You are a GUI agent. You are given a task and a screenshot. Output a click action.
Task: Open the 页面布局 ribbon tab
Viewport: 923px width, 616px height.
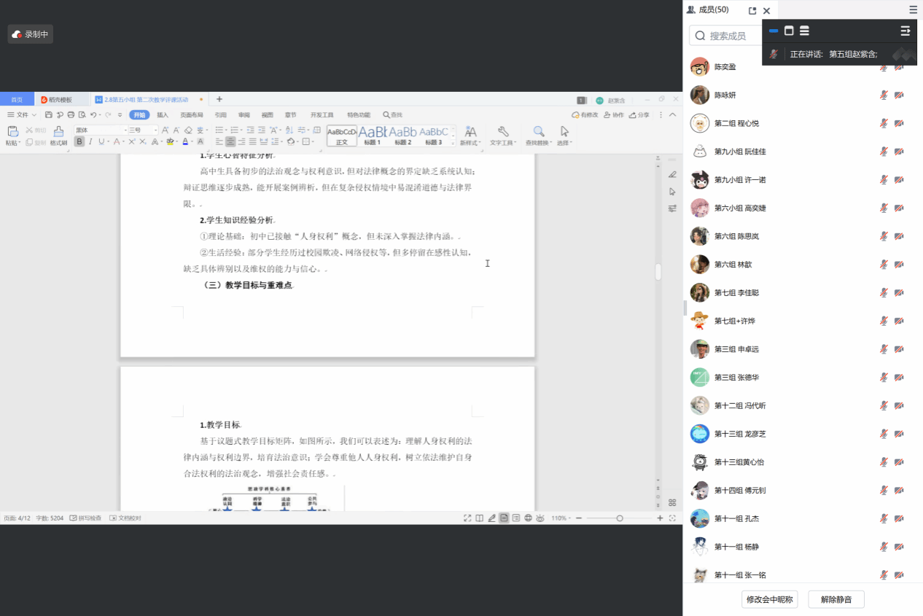point(192,114)
